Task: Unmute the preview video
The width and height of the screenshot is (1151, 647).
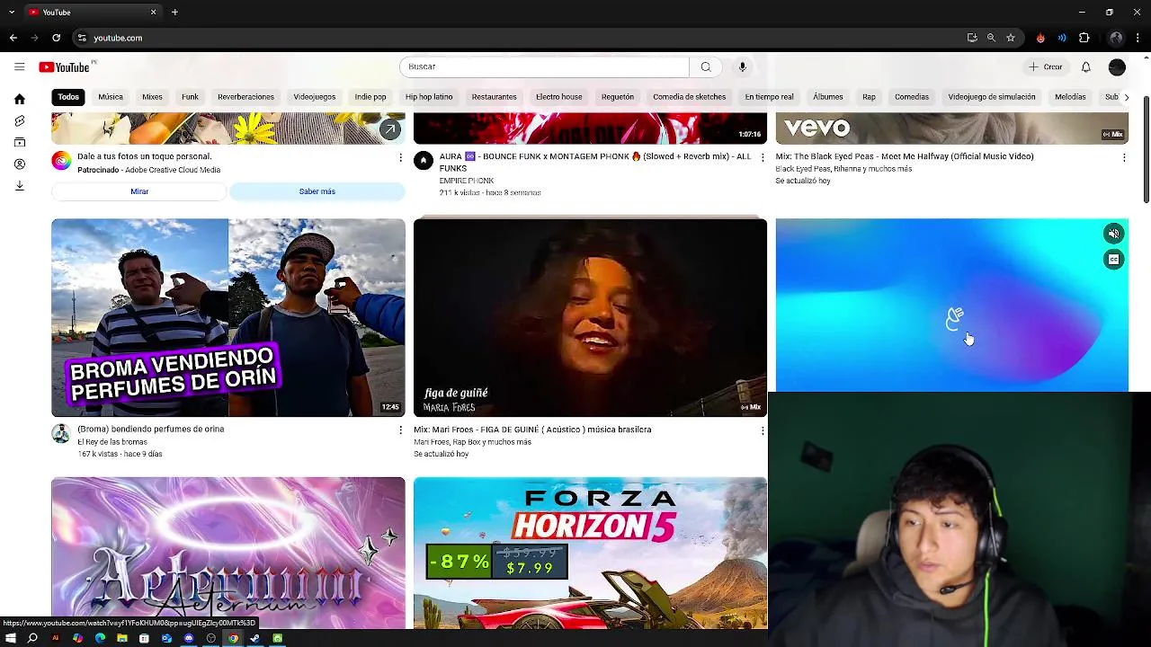Action: coord(1113,234)
